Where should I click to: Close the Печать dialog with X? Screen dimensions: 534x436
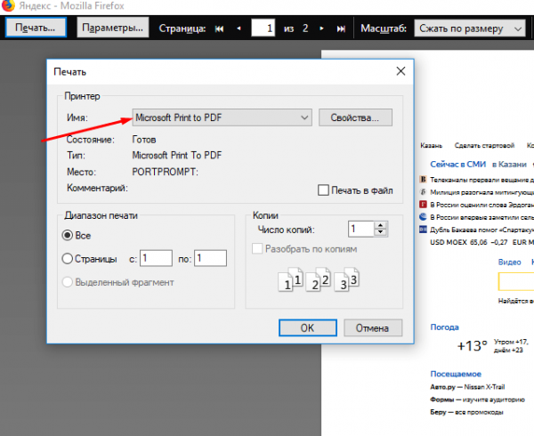click(x=400, y=71)
